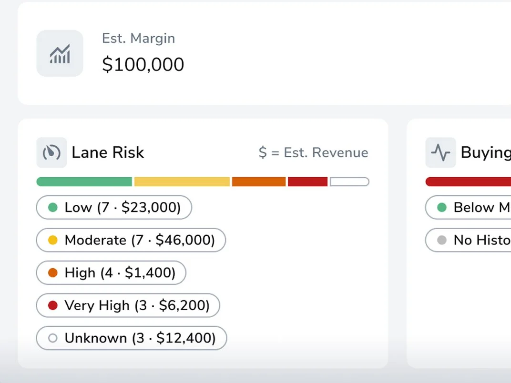Click the Buying card heading

pyautogui.click(x=486, y=152)
